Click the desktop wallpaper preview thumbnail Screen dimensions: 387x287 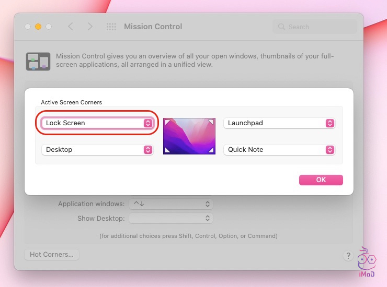189,136
